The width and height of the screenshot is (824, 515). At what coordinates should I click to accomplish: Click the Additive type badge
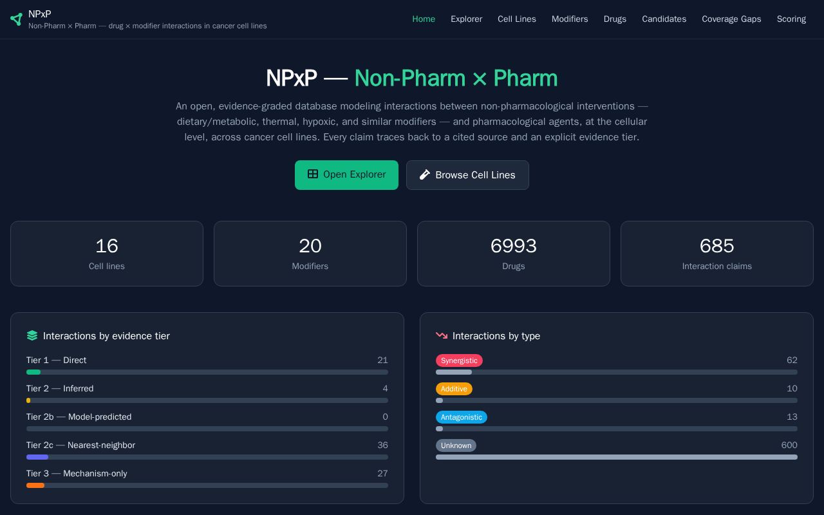click(x=454, y=389)
